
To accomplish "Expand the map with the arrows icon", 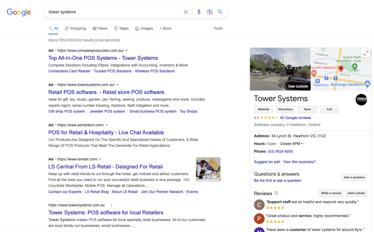I will pos(366,53).
